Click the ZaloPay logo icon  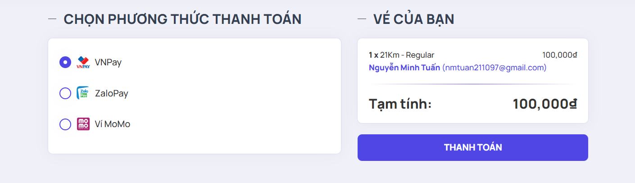83,93
